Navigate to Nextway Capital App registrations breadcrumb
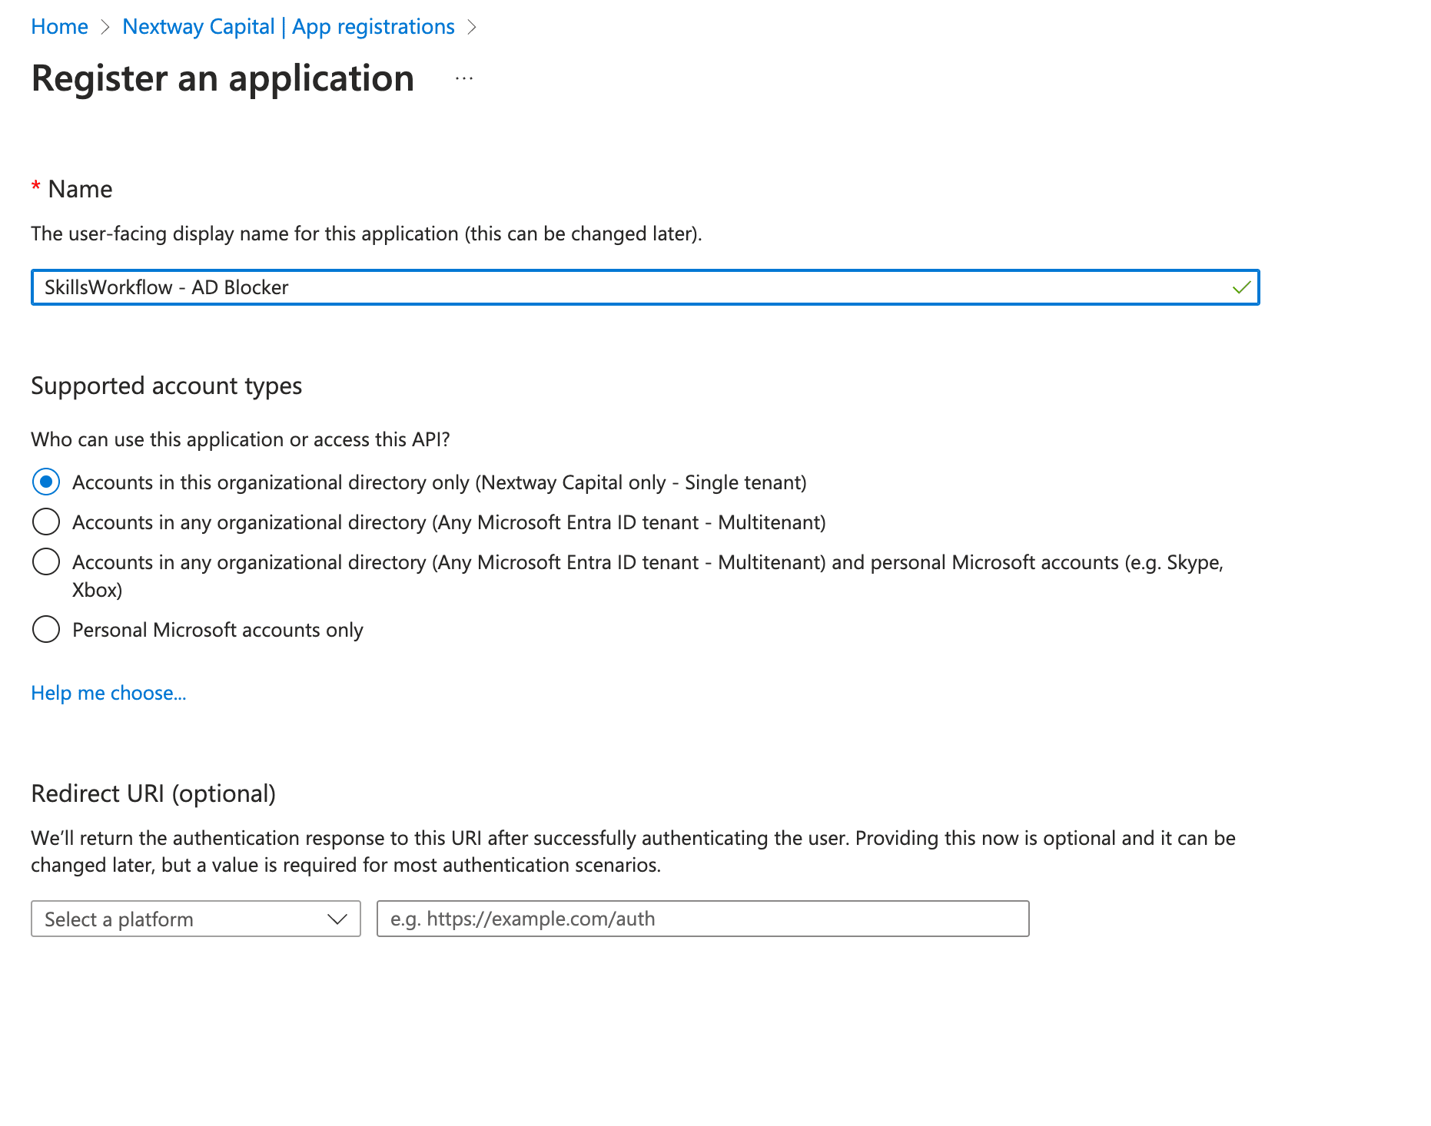The width and height of the screenshot is (1431, 1126). 288,27
